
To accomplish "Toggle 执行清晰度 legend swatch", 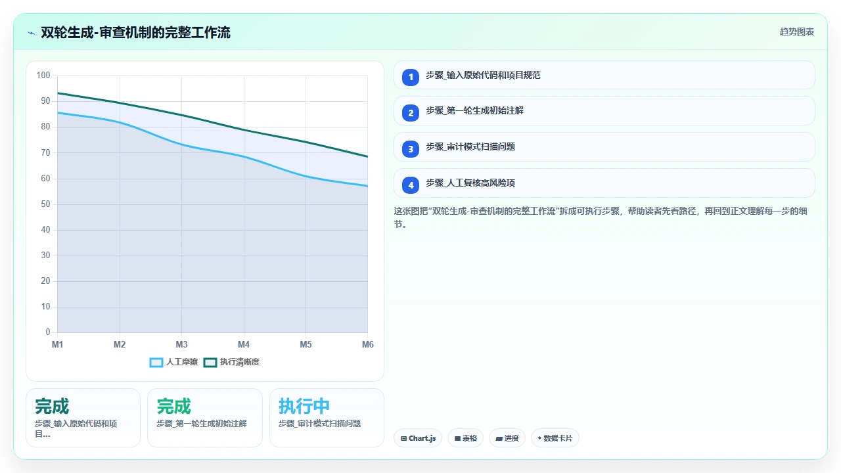I will coord(210,362).
